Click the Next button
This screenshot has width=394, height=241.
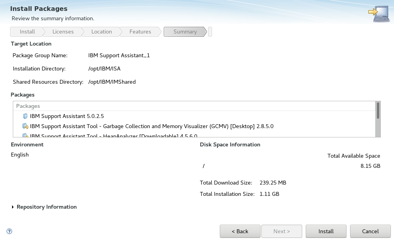[x=282, y=231]
